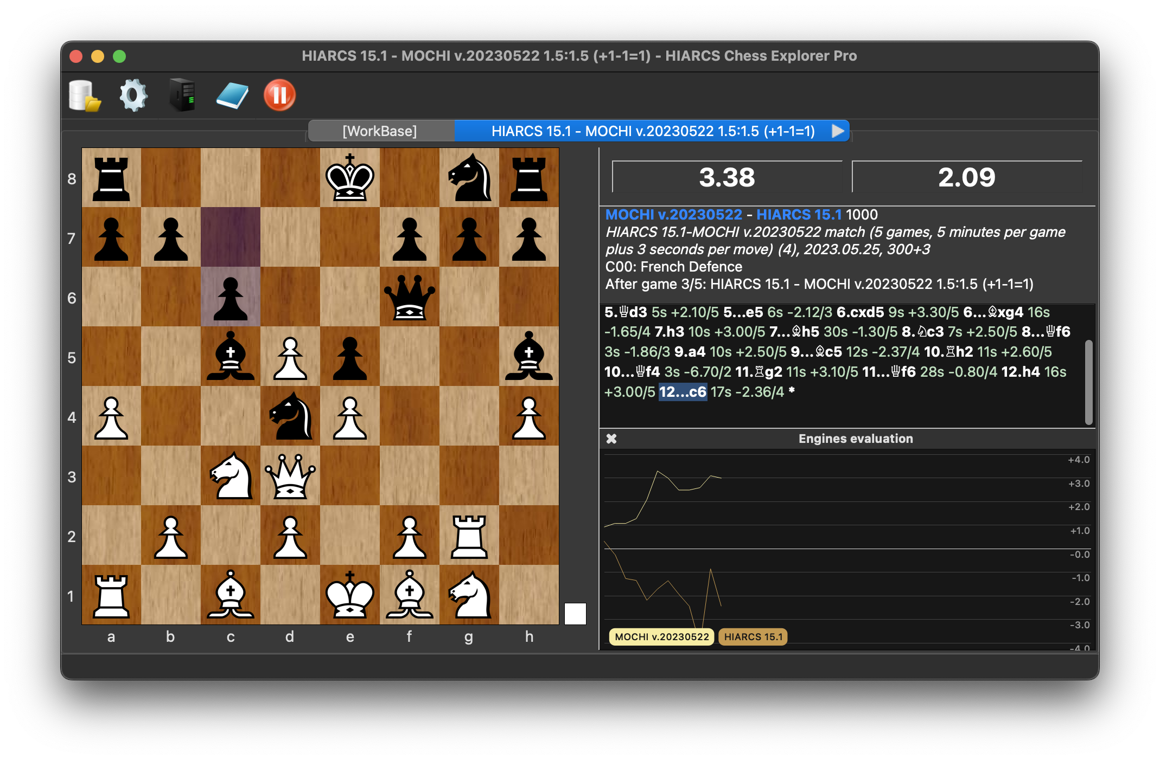Viewport: 1160px width, 760px height.
Task: Select move 11.Rg2 in notation
Action: tap(759, 372)
